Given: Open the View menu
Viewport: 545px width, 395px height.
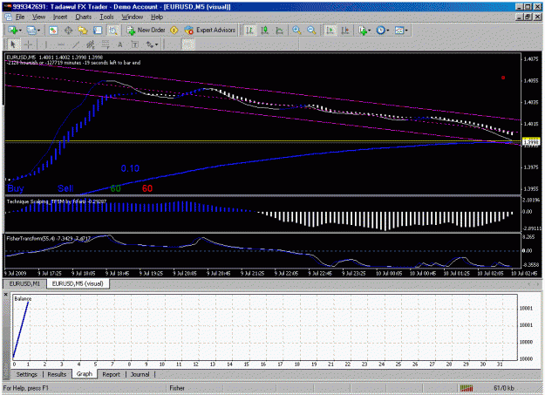Looking at the screenshot, I should [x=39, y=17].
